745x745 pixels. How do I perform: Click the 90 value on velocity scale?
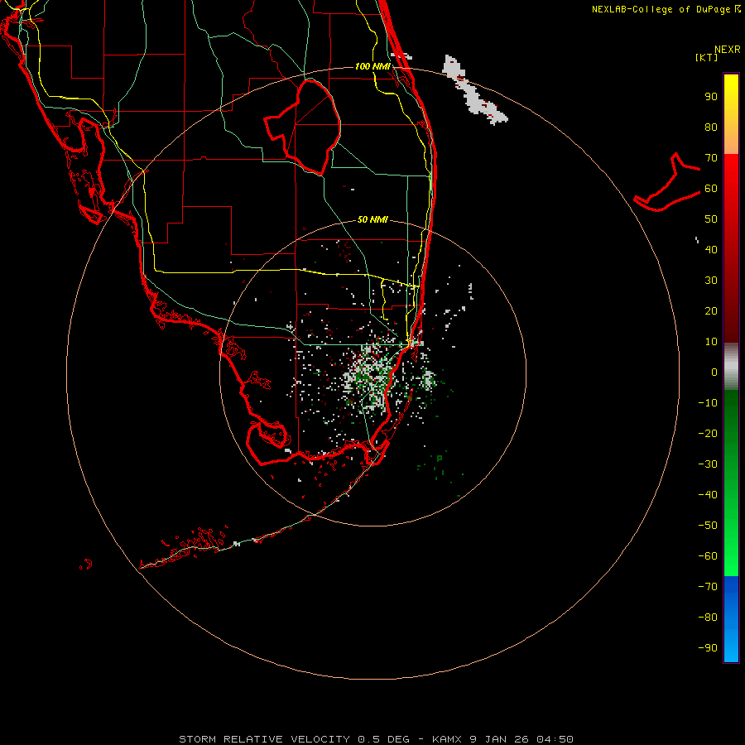[x=711, y=97]
